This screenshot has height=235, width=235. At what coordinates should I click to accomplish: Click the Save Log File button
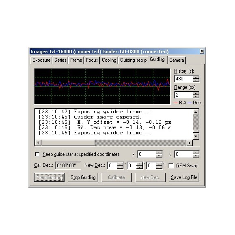tap(184, 177)
